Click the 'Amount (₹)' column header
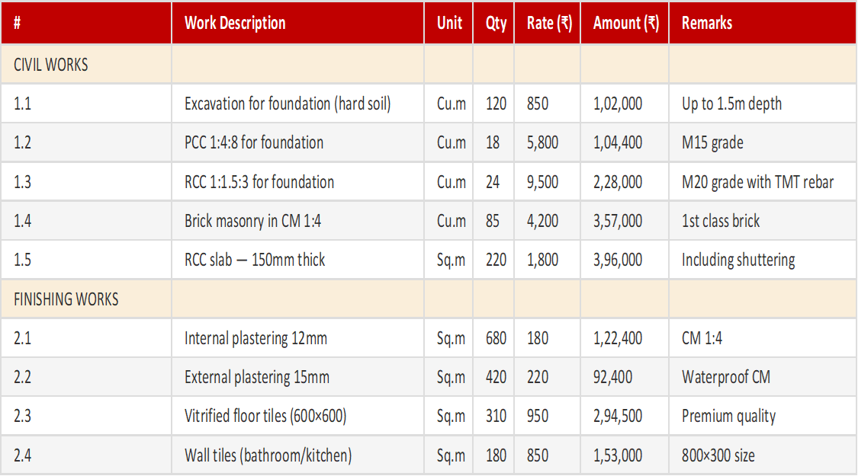The height and width of the screenshot is (476, 858). tap(626, 23)
